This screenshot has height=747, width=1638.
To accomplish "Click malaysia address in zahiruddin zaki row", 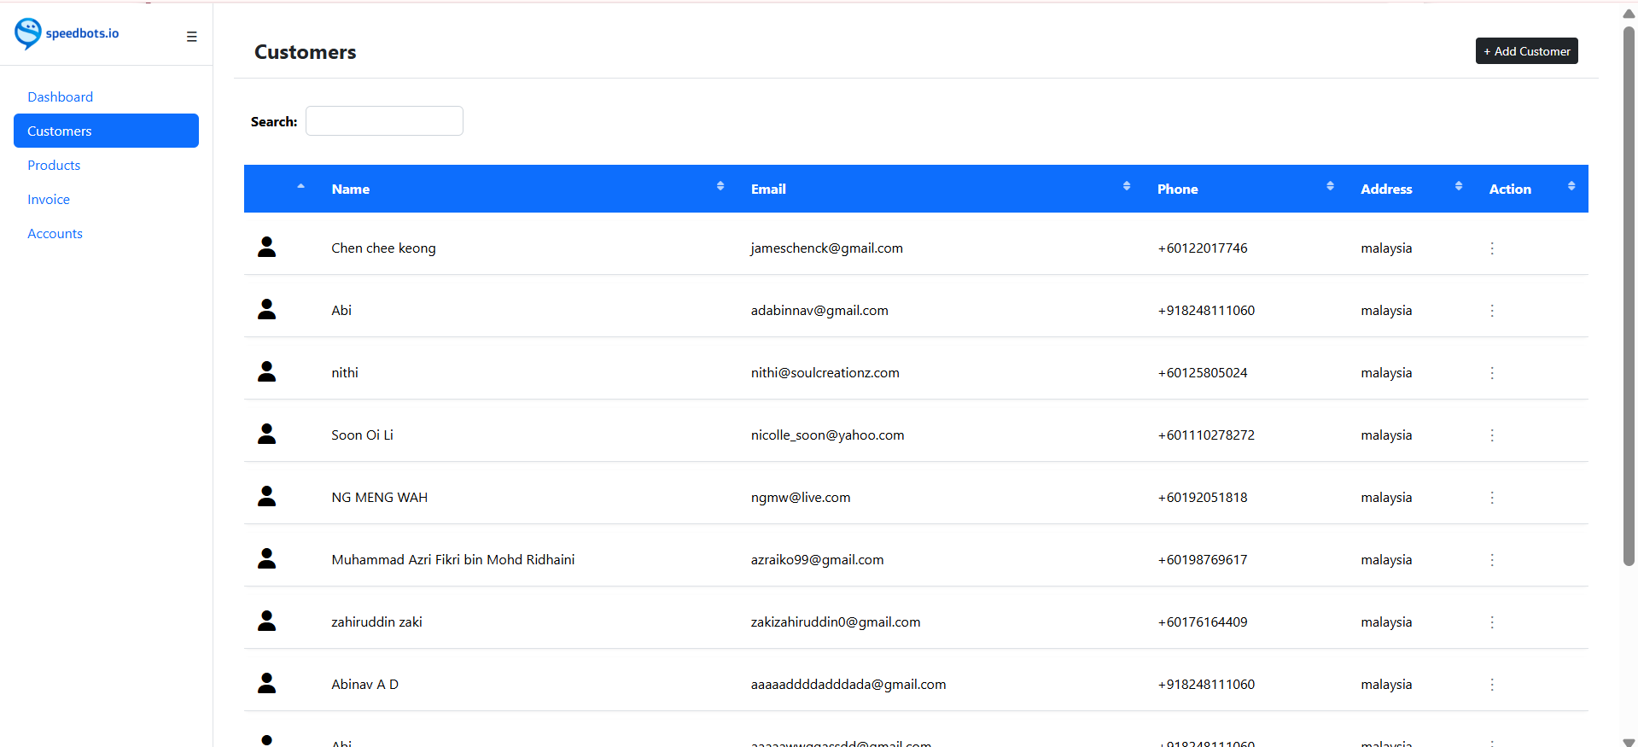I will click(1386, 622).
